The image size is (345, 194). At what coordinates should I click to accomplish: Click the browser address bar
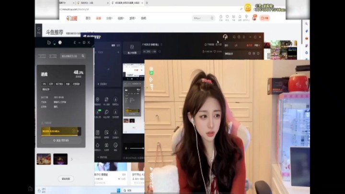click(149, 9)
